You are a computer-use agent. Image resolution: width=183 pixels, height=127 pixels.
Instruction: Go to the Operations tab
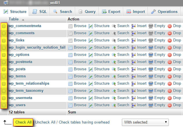click(164, 12)
